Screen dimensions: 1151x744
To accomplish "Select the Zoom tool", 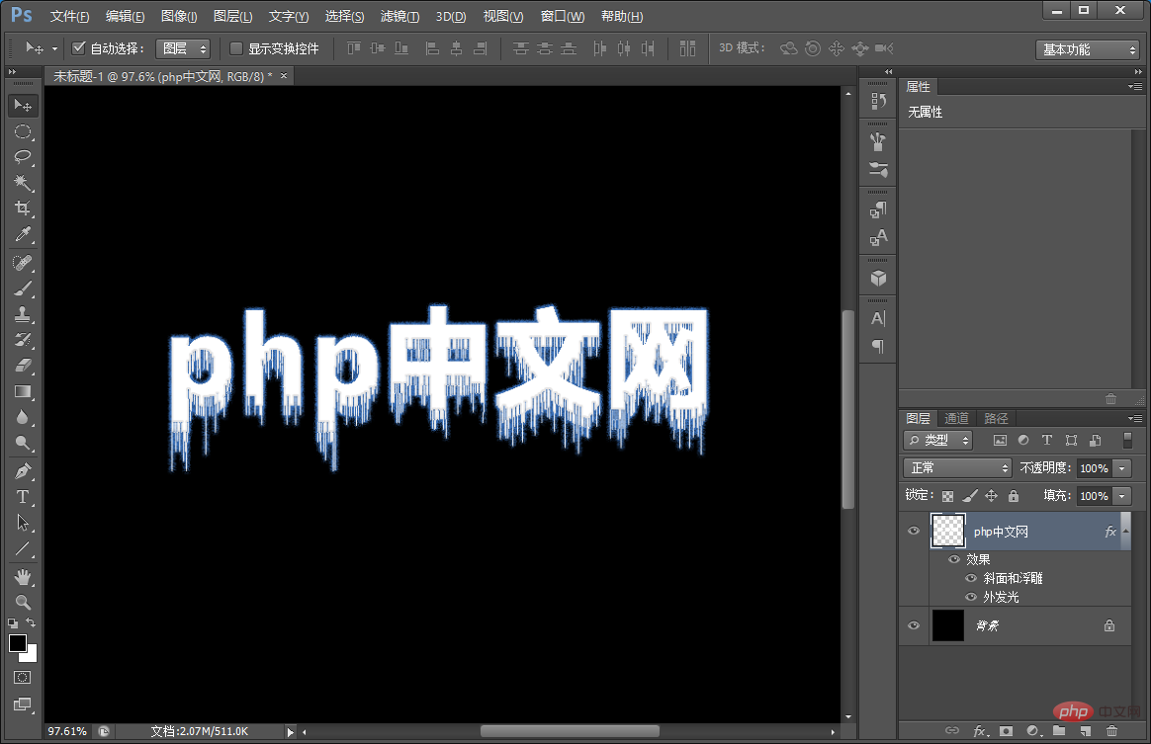I will pyautogui.click(x=23, y=603).
